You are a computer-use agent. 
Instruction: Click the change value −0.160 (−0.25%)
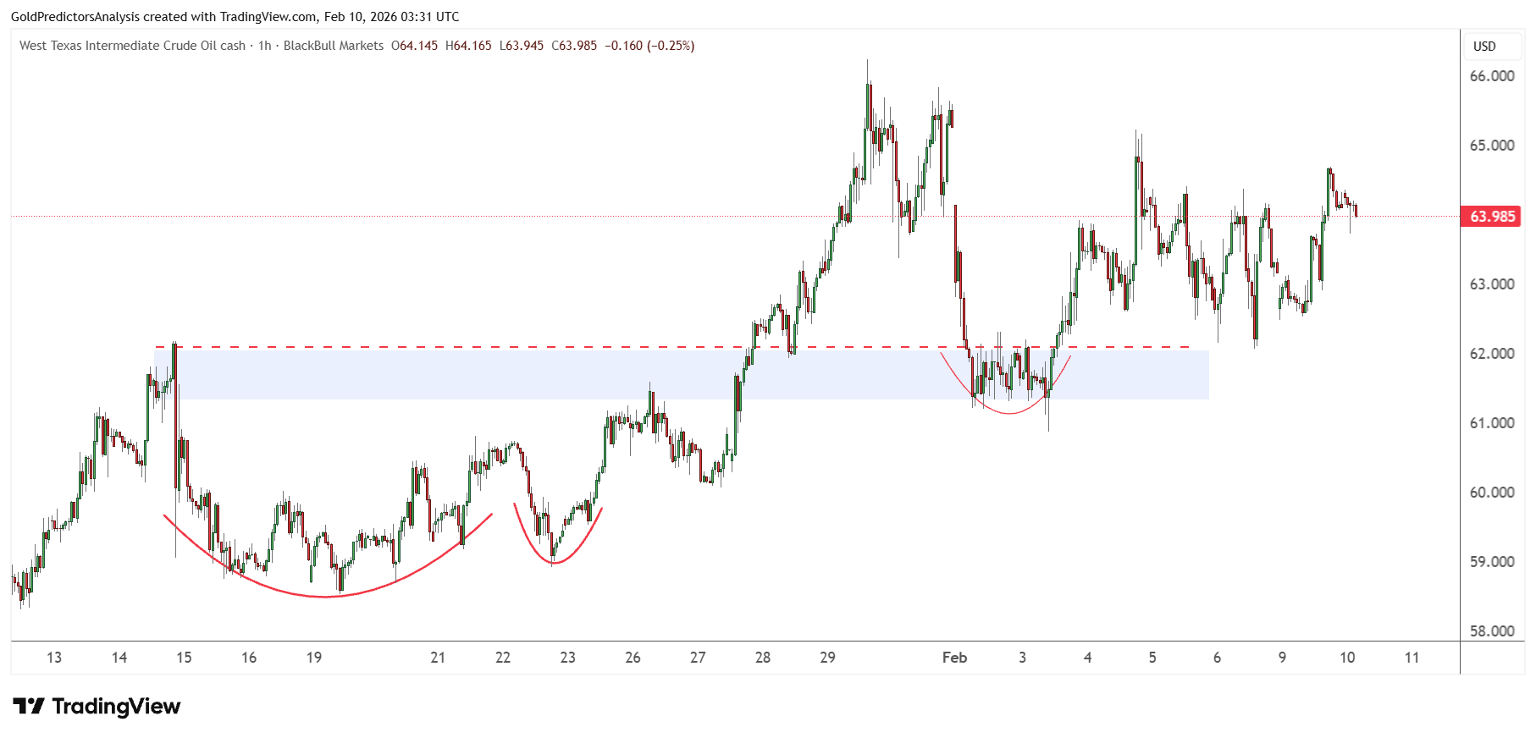649,46
